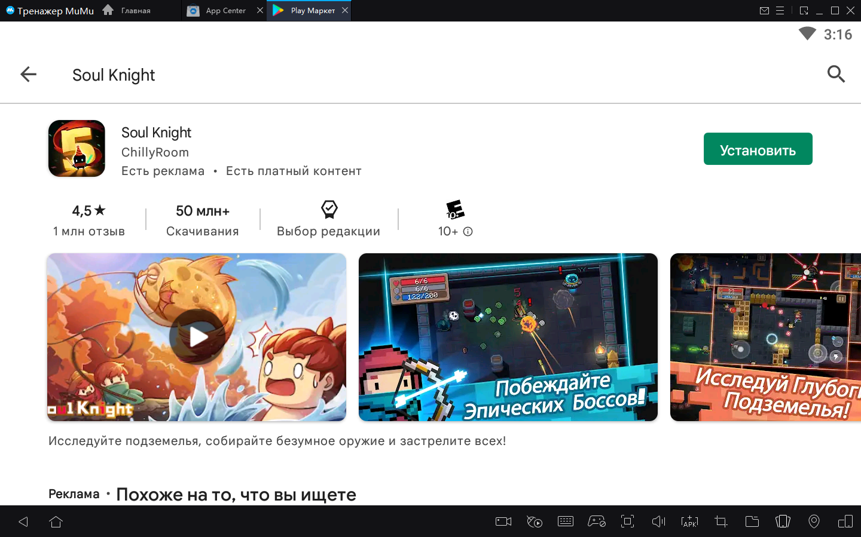Switch to the Главная home tab
861x537 pixels.
tap(135, 11)
